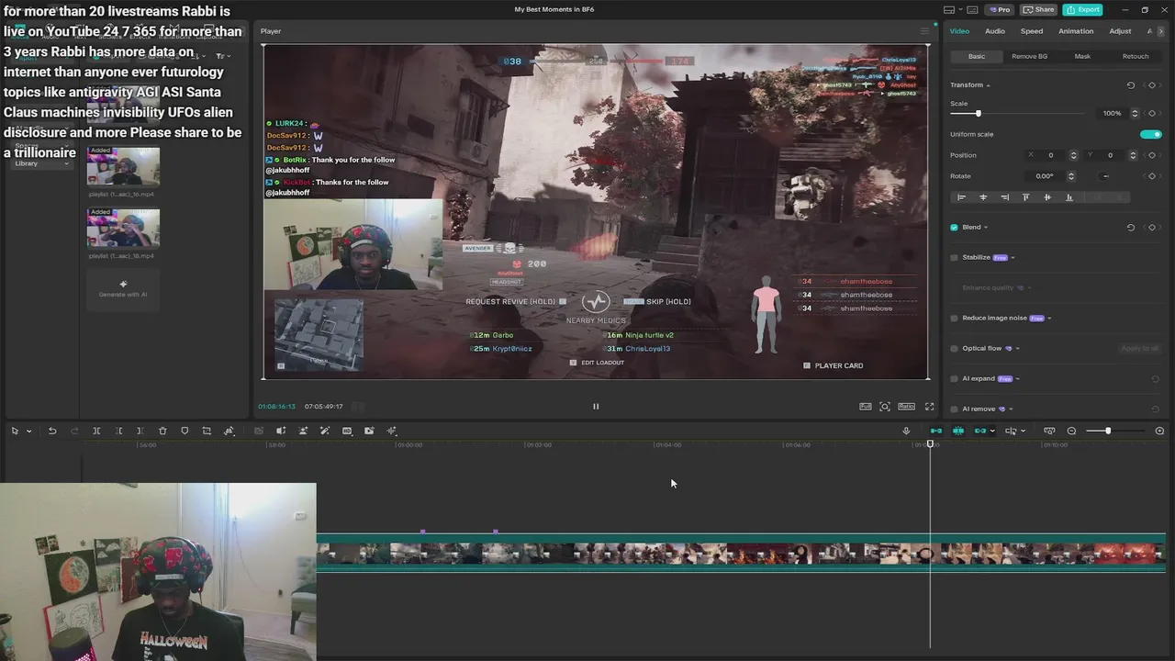Toggle main track magnet
The image size is (1175, 661).
point(936,431)
